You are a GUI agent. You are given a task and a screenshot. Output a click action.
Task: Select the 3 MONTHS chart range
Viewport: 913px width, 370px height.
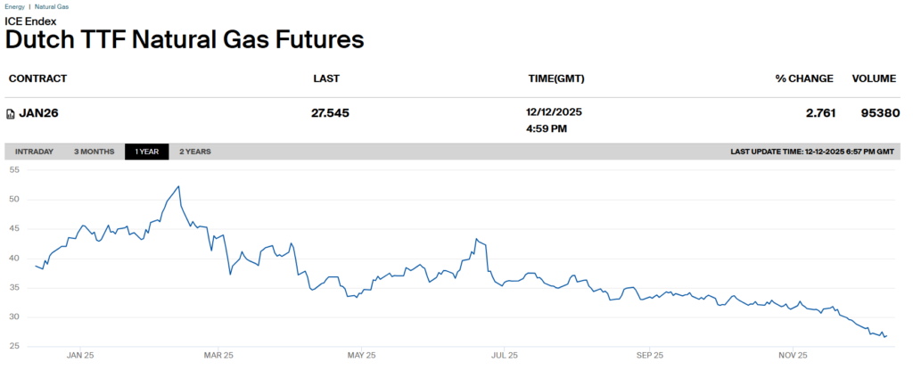pyautogui.click(x=94, y=152)
